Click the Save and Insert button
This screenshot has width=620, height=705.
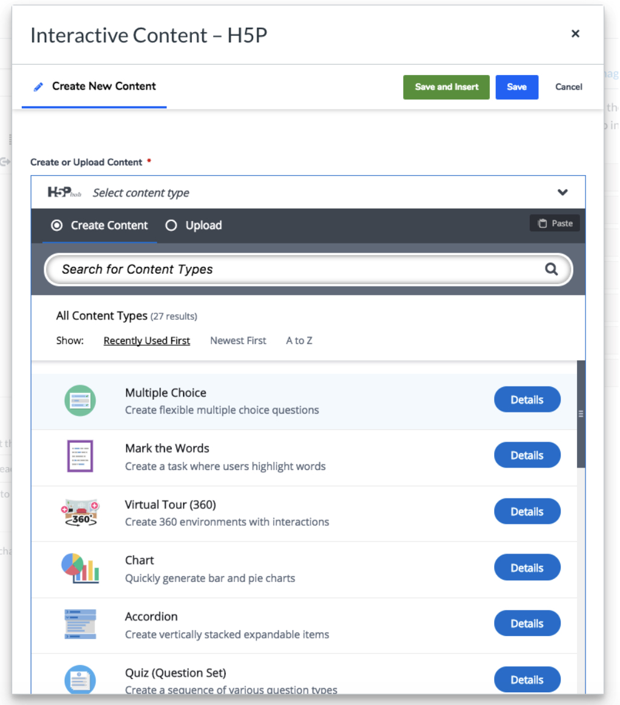pyautogui.click(x=446, y=87)
